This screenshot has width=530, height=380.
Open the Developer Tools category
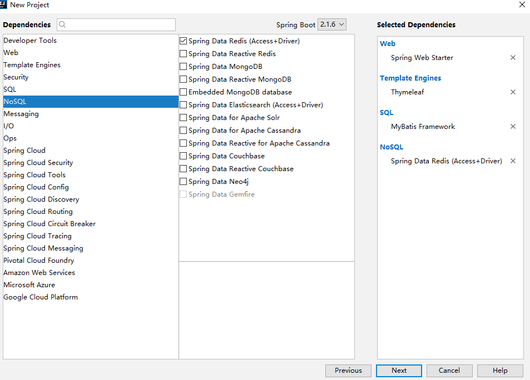[x=91, y=40]
